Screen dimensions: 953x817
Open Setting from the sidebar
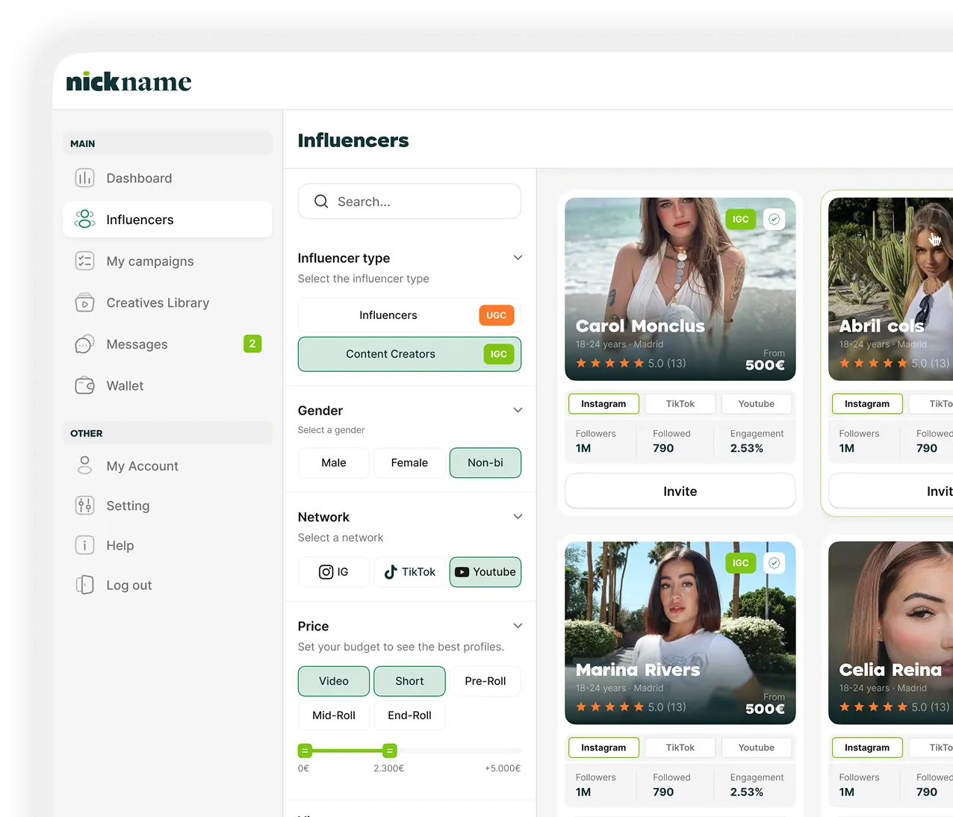168,506
